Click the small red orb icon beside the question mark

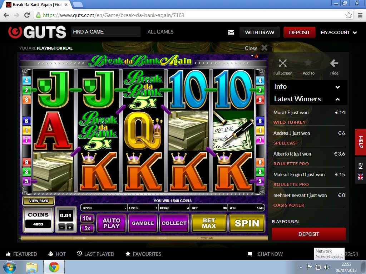[x=256, y=56]
